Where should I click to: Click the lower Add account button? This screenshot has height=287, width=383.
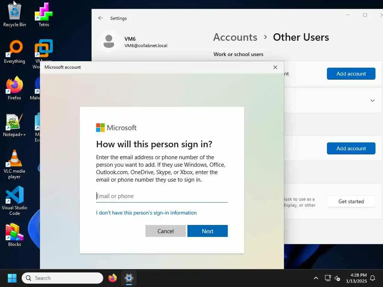coord(351,148)
